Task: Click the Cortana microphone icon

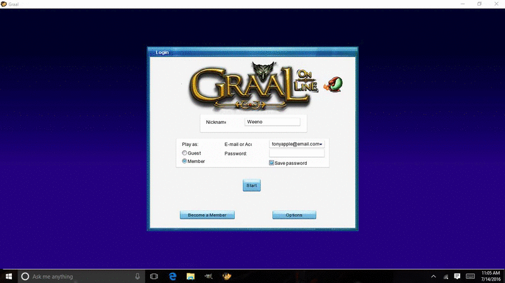Action: tap(138, 276)
